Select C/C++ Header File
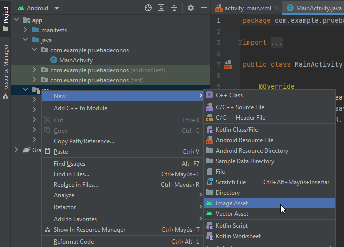 pos(270,118)
